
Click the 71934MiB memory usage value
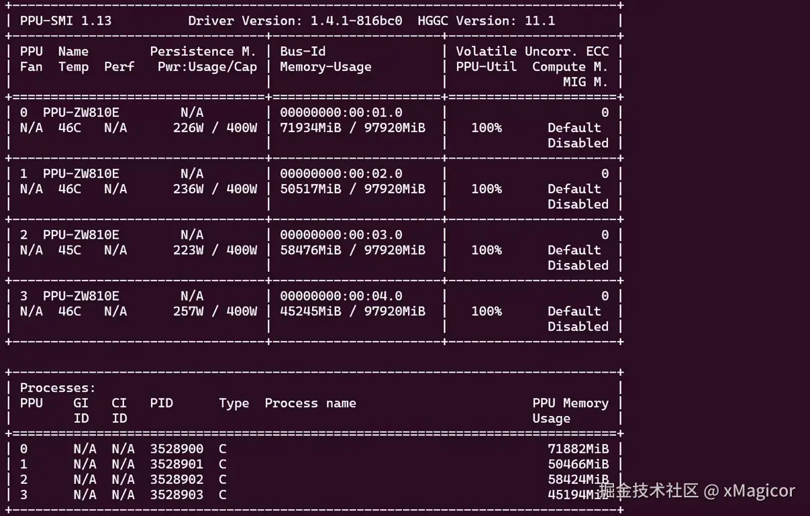click(x=310, y=127)
